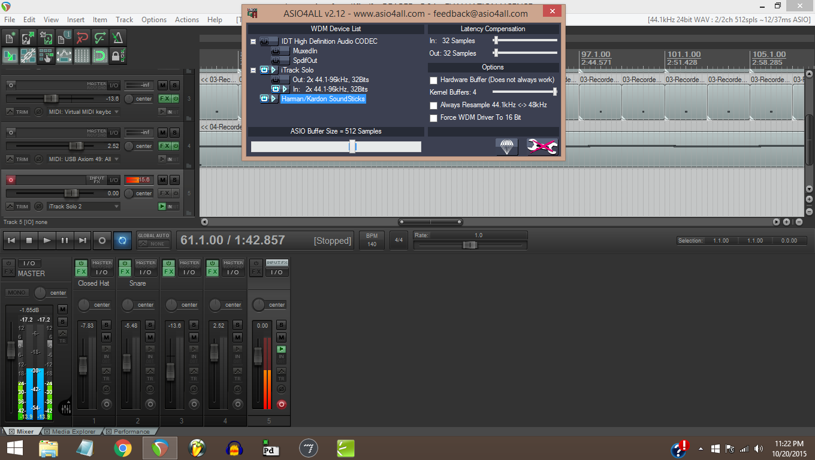815x460 pixels.
Task: Enable the Hardware Buffer checkbox
Action: pyautogui.click(x=433, y=80)
